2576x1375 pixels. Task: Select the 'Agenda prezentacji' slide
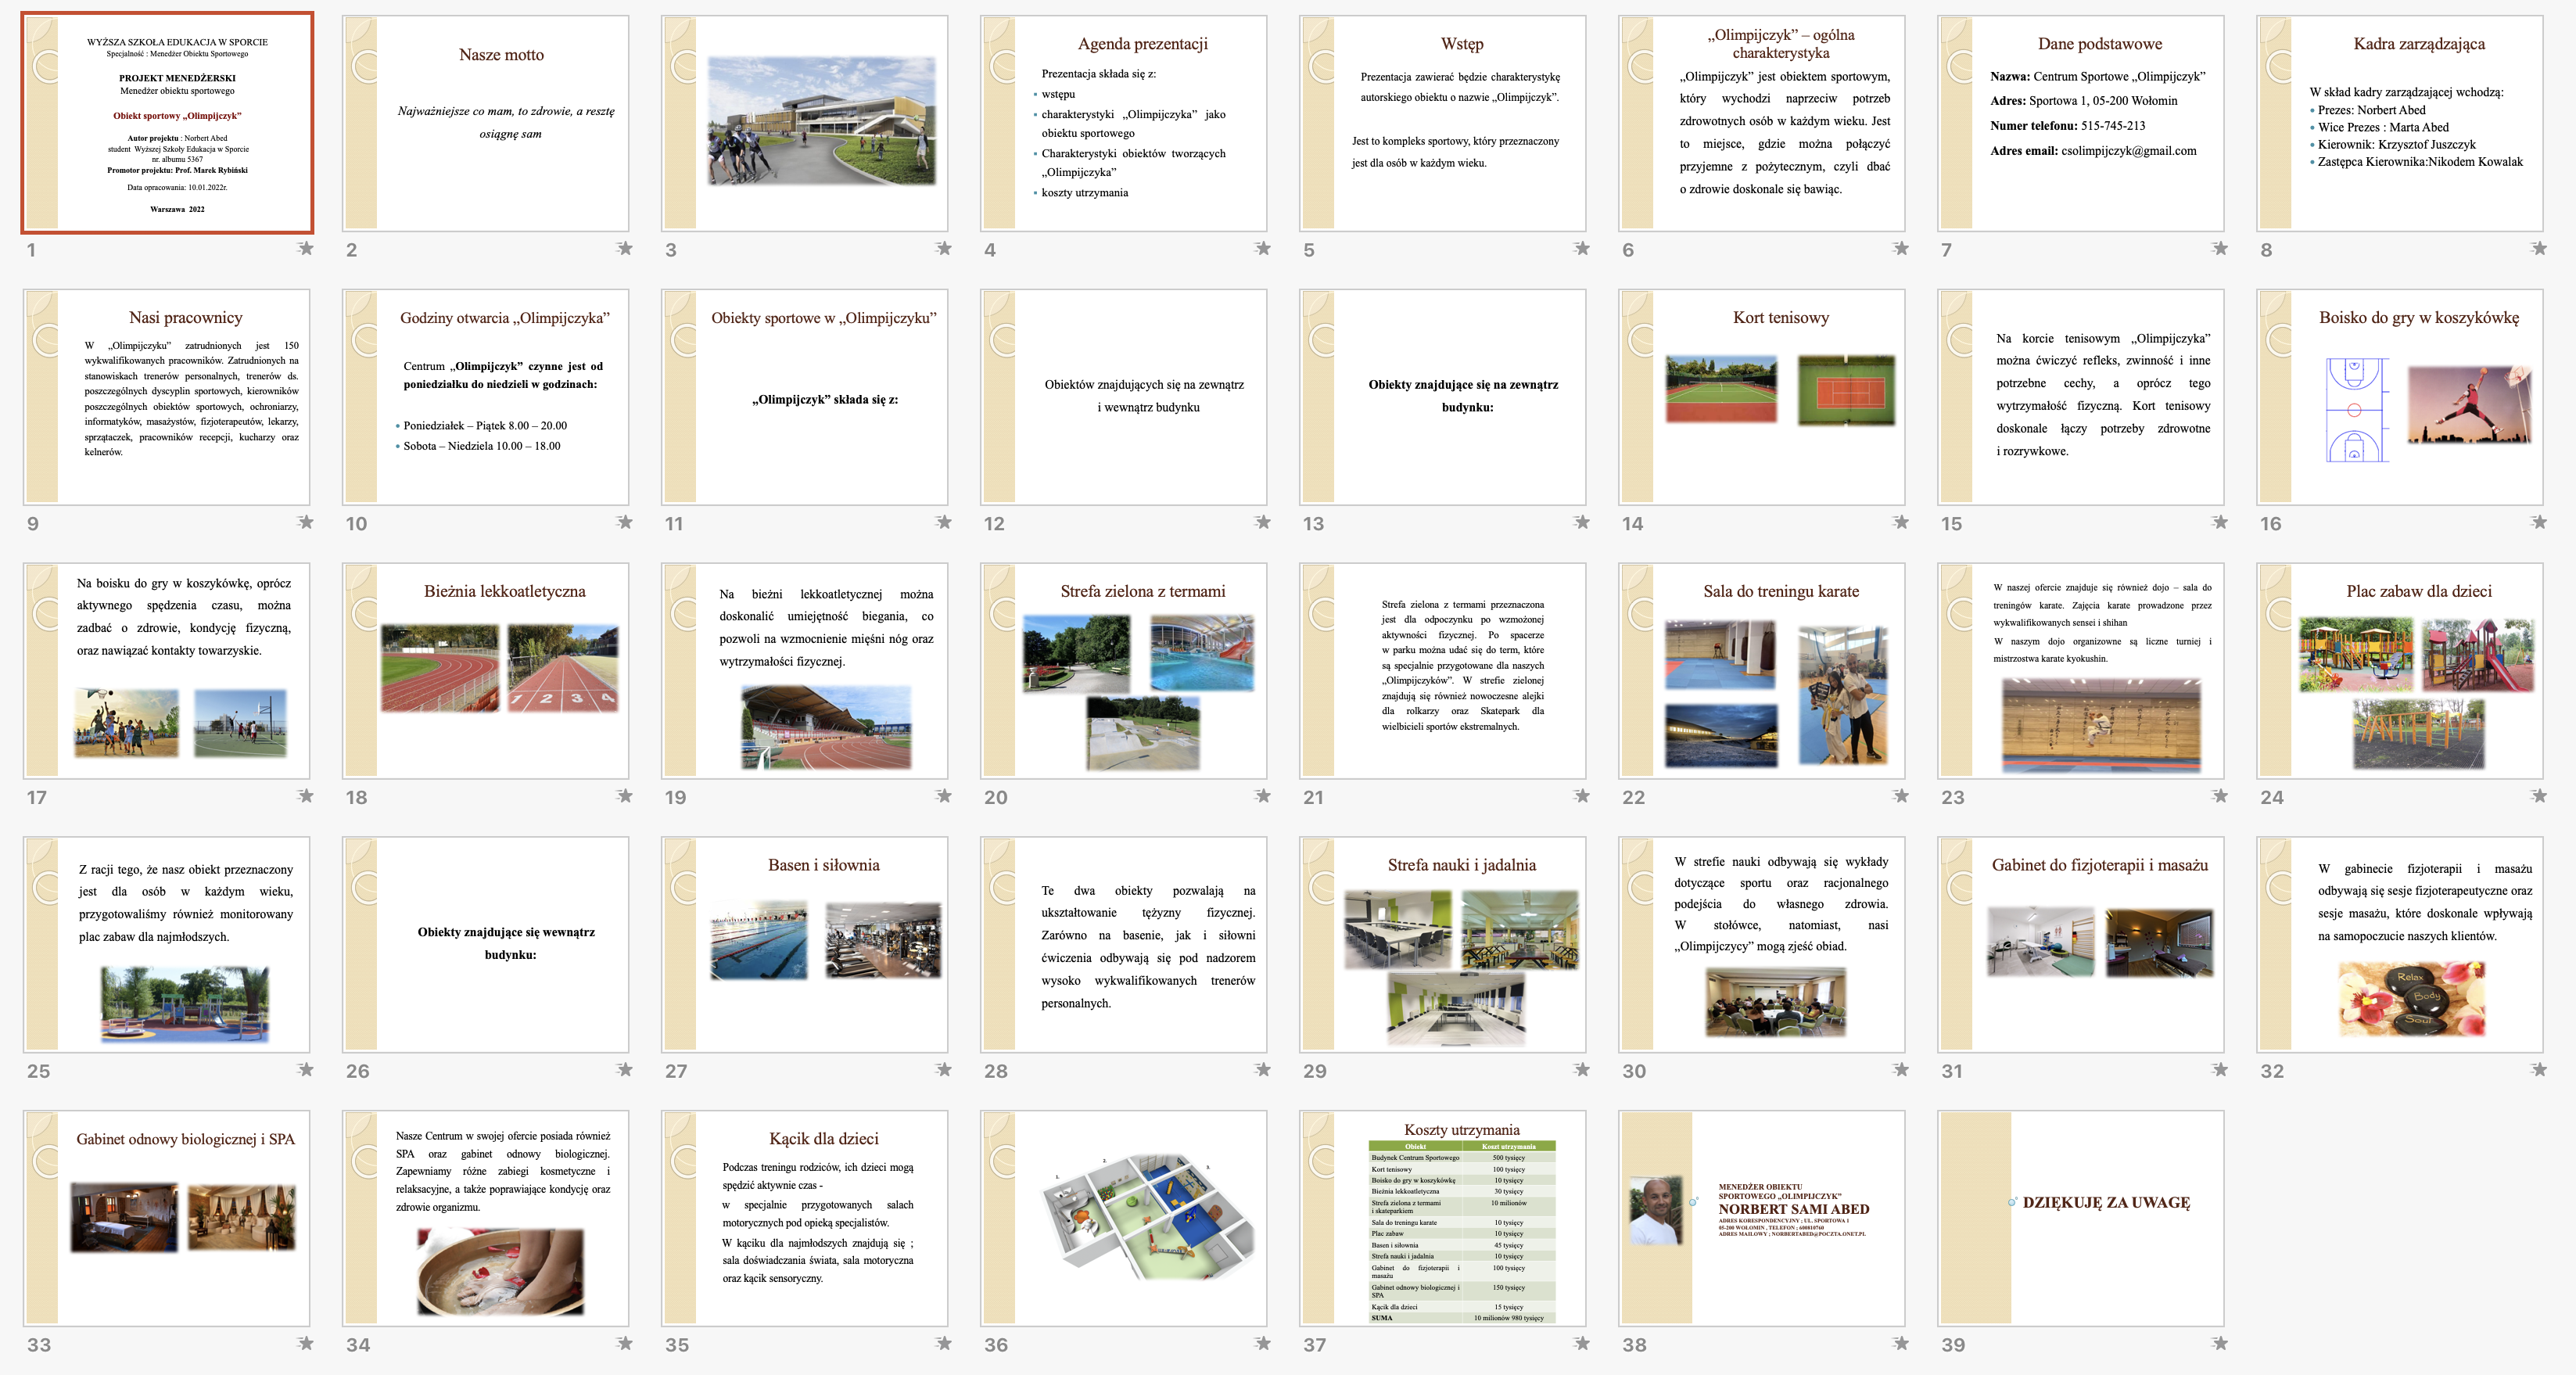pyautogui.click(x=1124, y=123)
